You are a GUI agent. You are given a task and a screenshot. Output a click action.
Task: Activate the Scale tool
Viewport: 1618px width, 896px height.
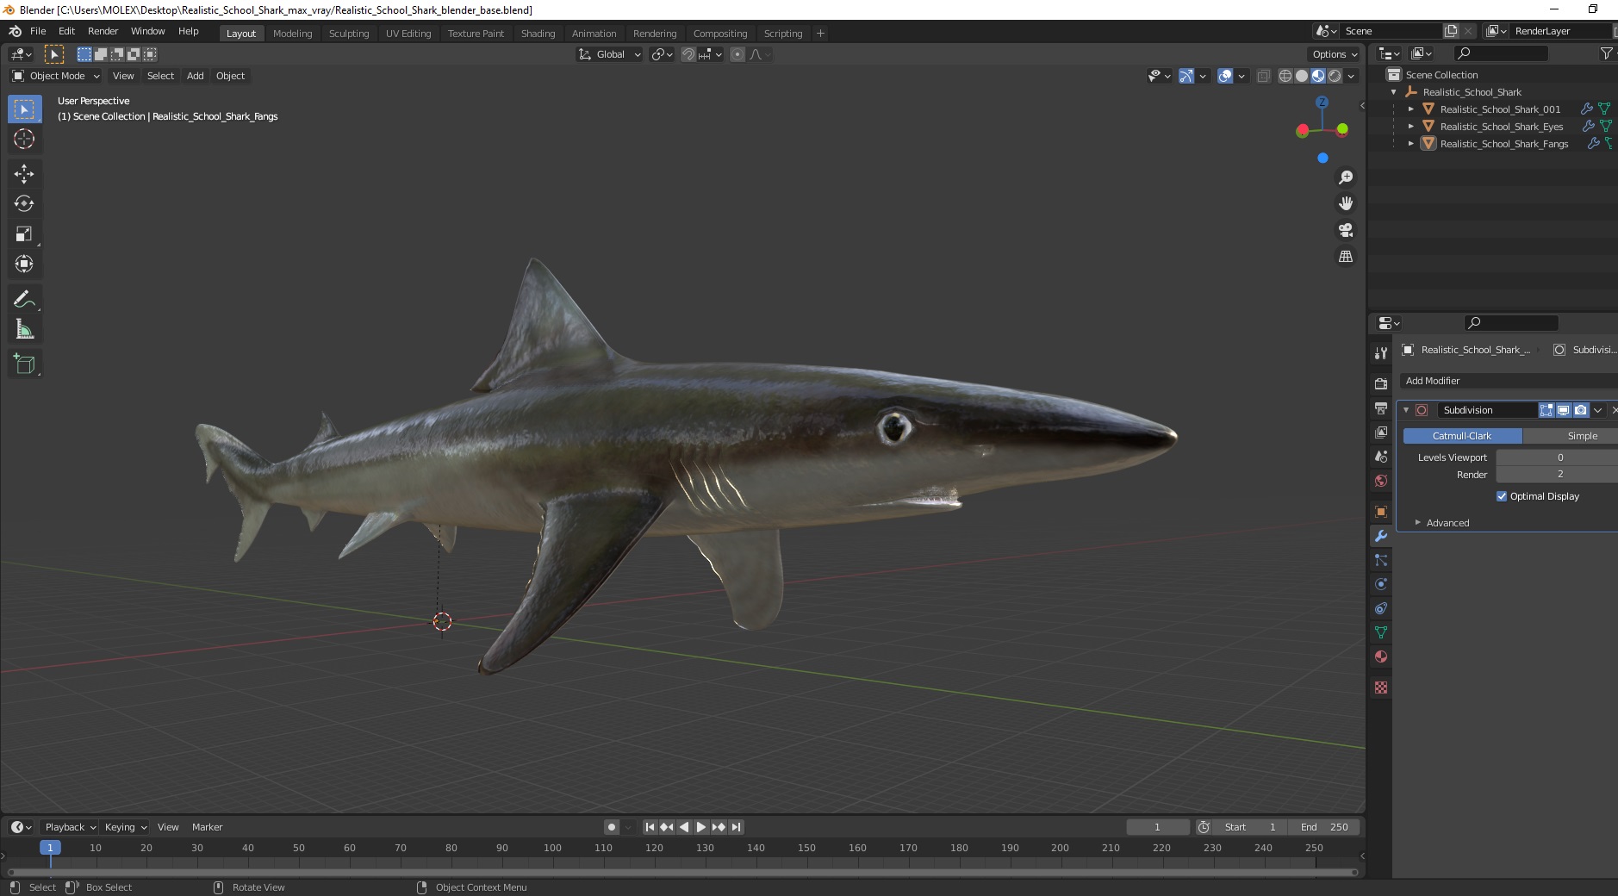click(24, 233)
